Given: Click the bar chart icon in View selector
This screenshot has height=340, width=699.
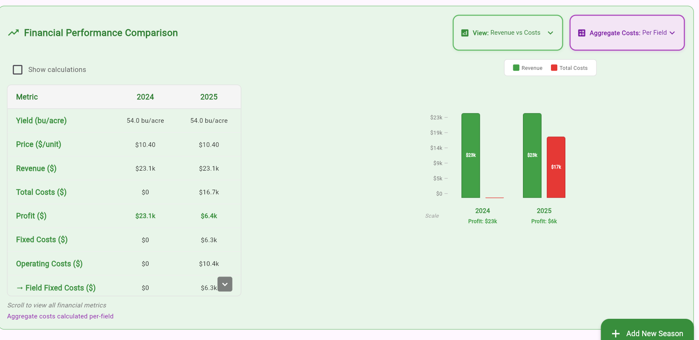Looking at the screenshot, I should click(x=465, y=33).
